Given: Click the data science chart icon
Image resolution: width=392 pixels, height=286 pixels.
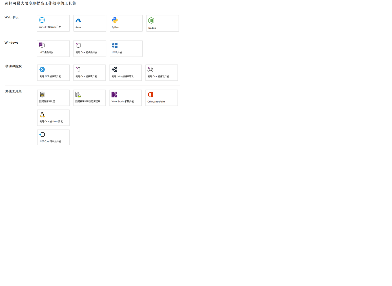Looking at the screenshot, I should [x=78, y=94].
